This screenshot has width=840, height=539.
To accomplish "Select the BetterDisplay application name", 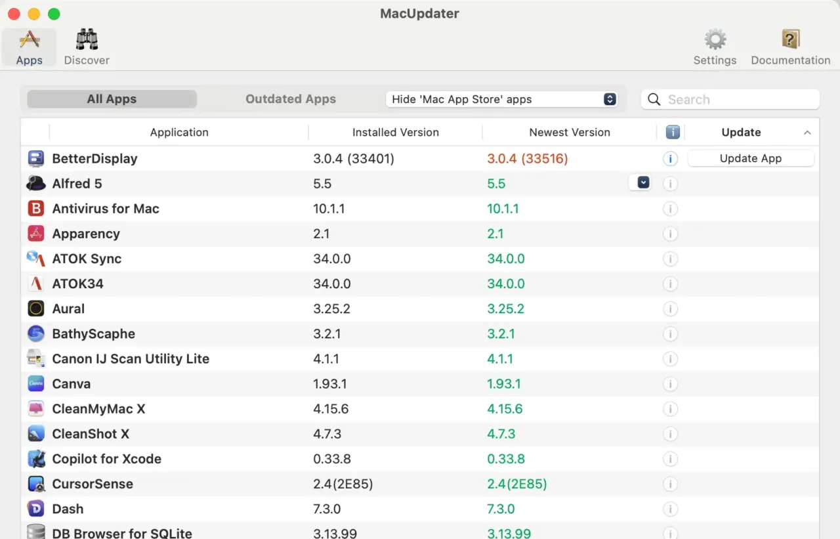I will pos(94,159).
